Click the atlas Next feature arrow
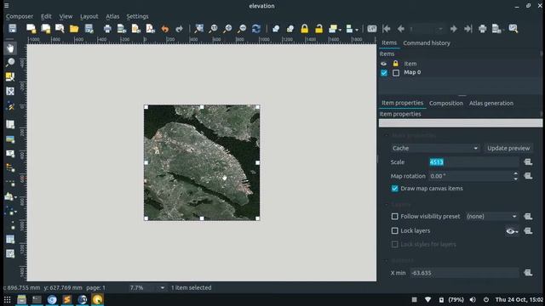This screenshot has width=545, height=306. click(x=453, y=28)
